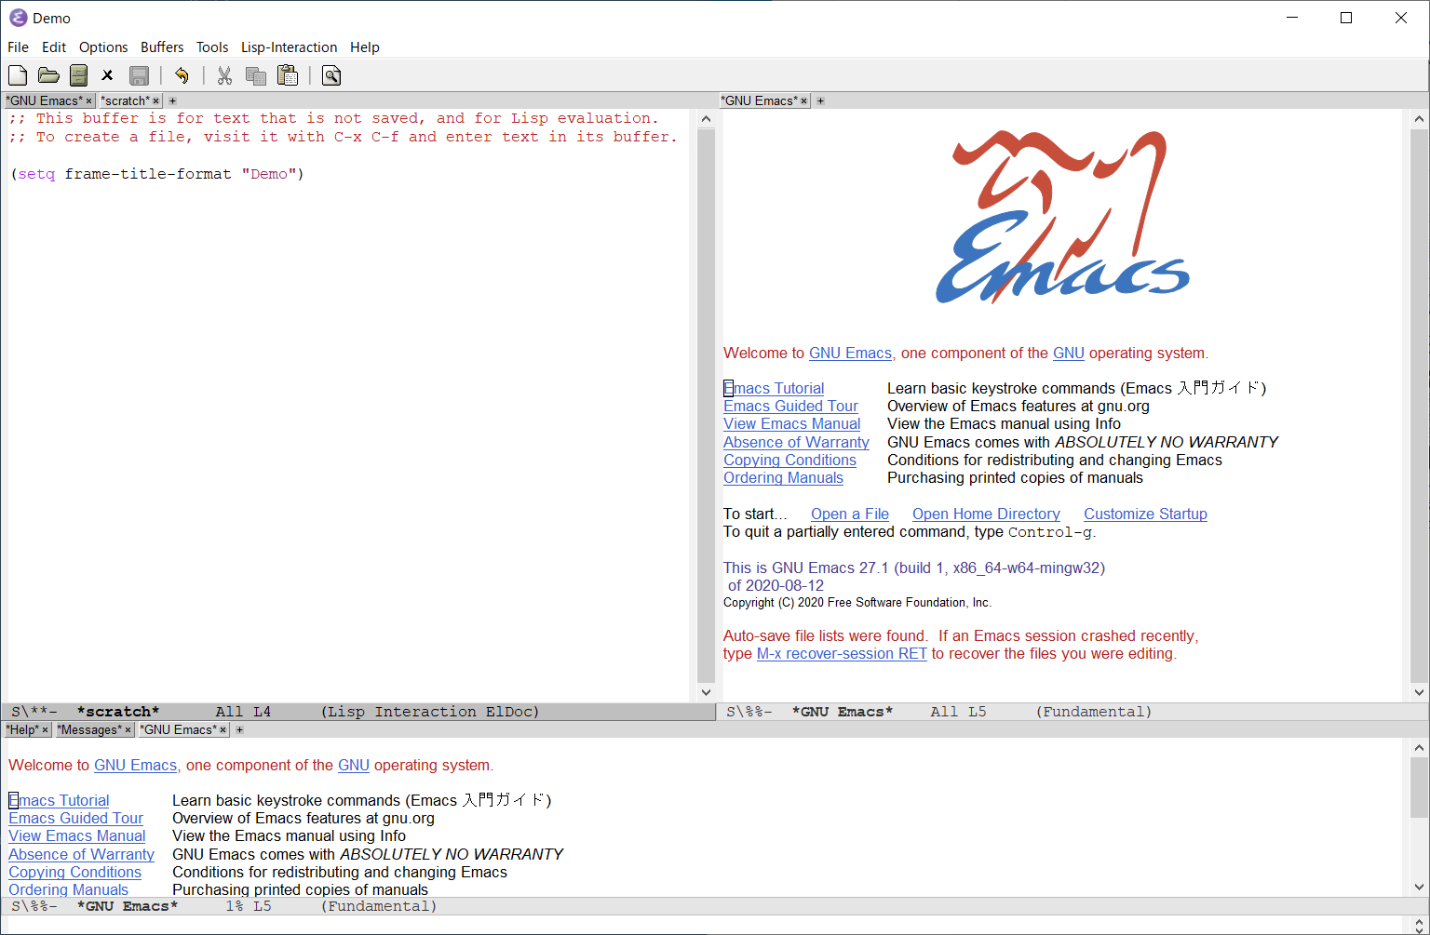Click the Emacs application icon in title bar
Viewport: 1430px width, 935px height.
pos(18,18)
